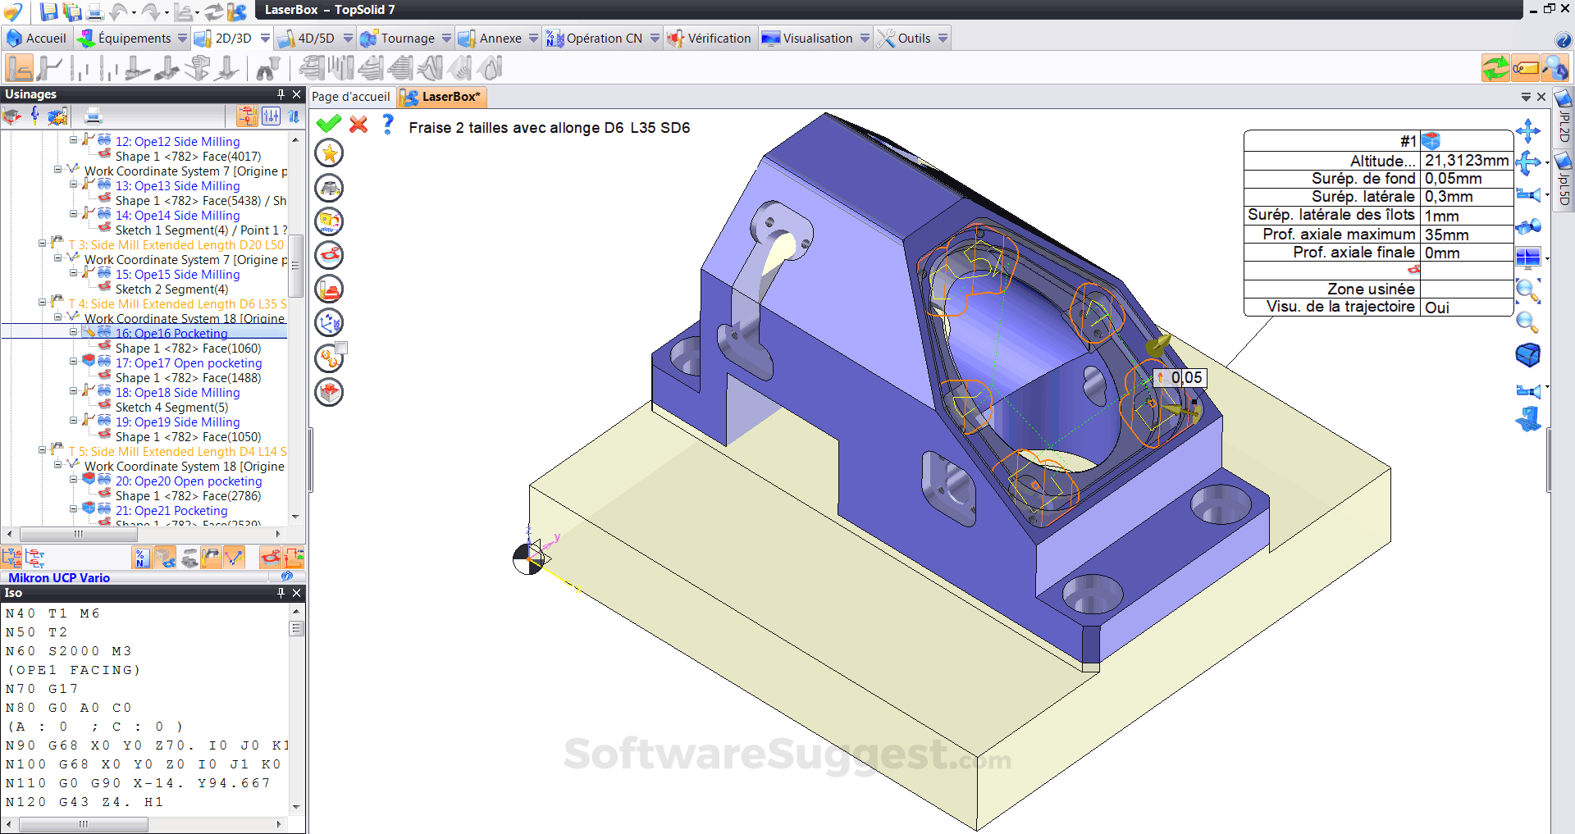The height and width of the screenshot is (834, 1575).
Task: Open help with the blue question mark icon
Action: pyautogui.click(x=387, y=125)
